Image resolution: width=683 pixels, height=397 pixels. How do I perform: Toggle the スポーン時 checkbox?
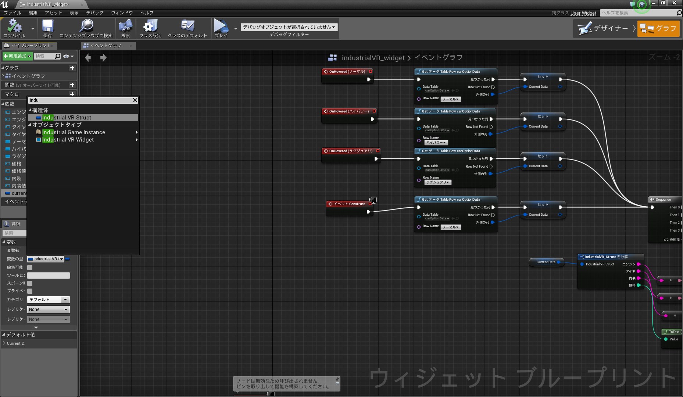(30, 283)
